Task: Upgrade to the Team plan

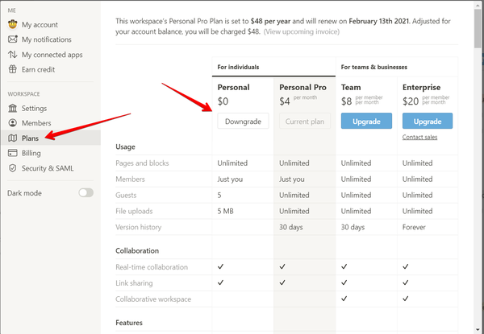Action: click(366, 122)
